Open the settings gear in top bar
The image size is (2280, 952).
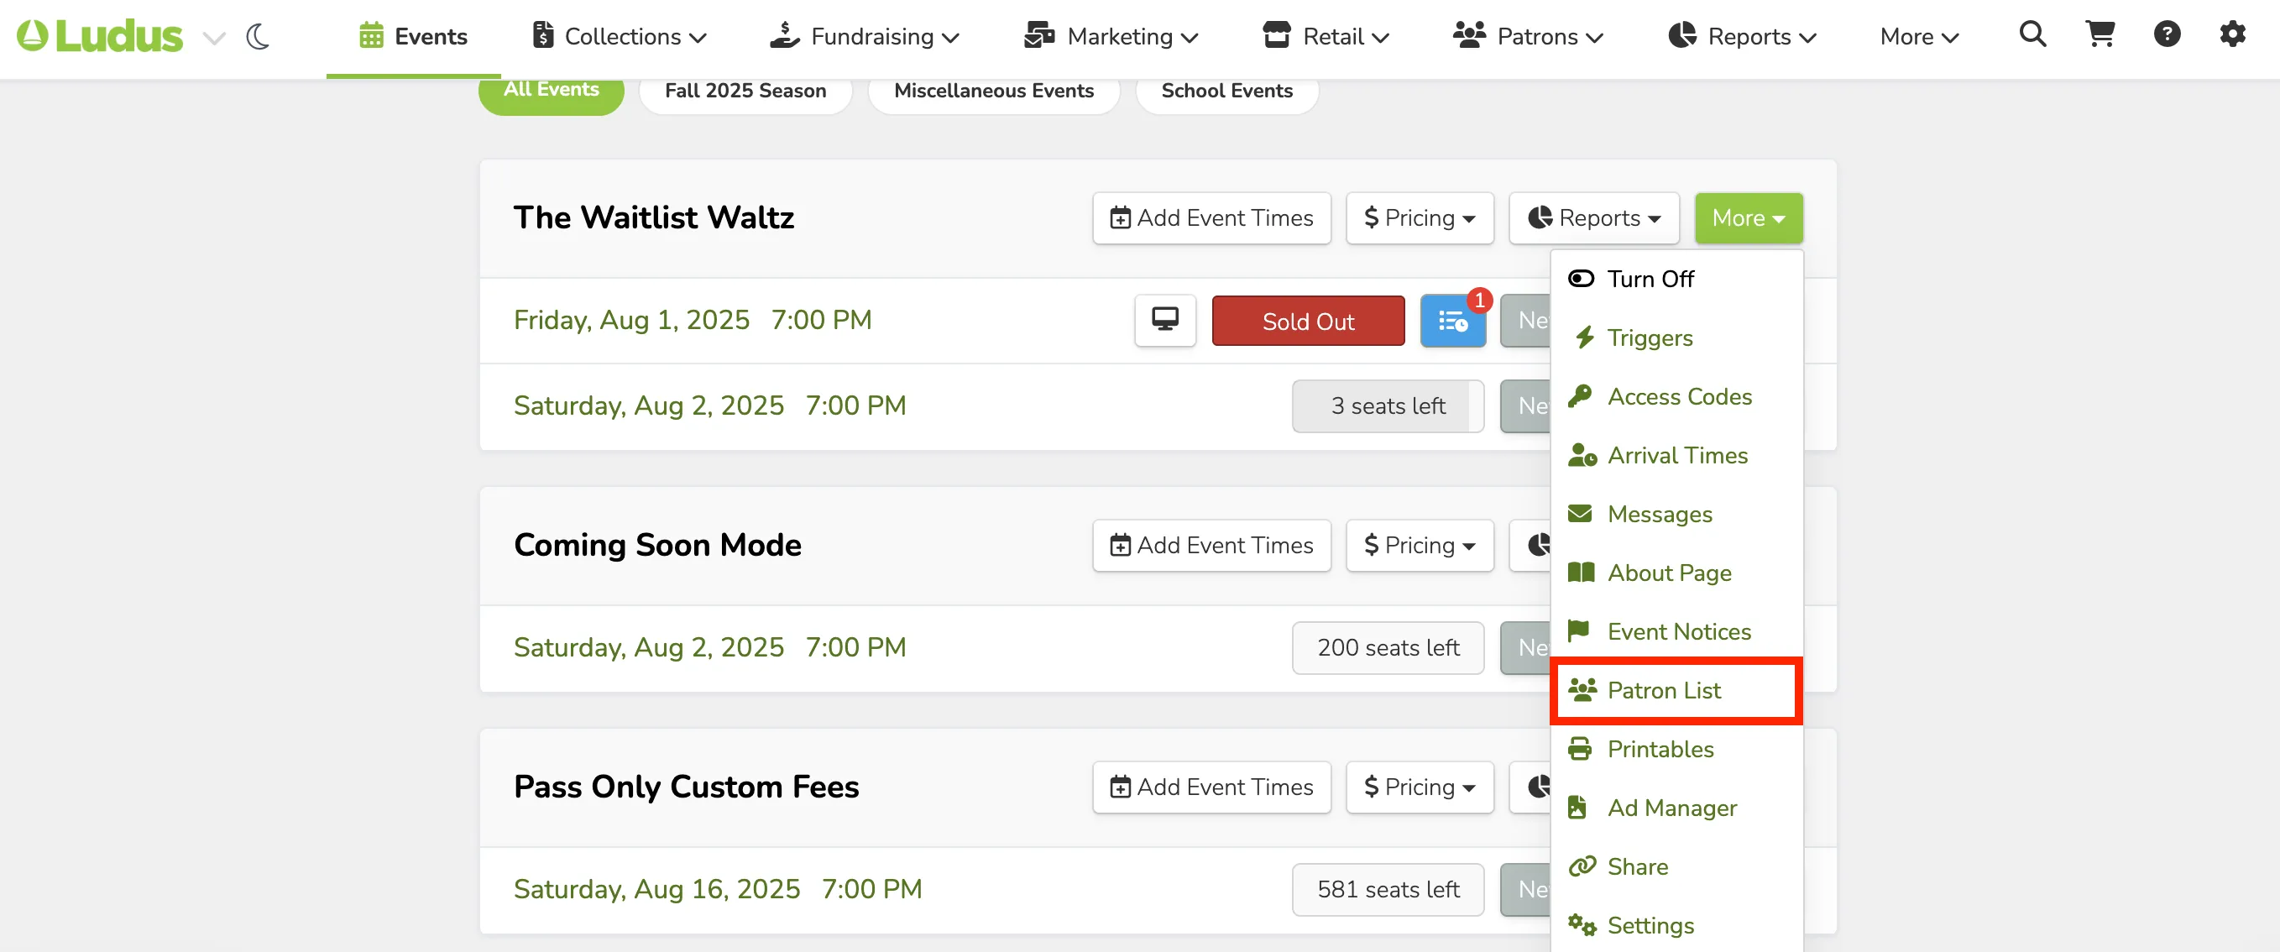[2232, 34]
